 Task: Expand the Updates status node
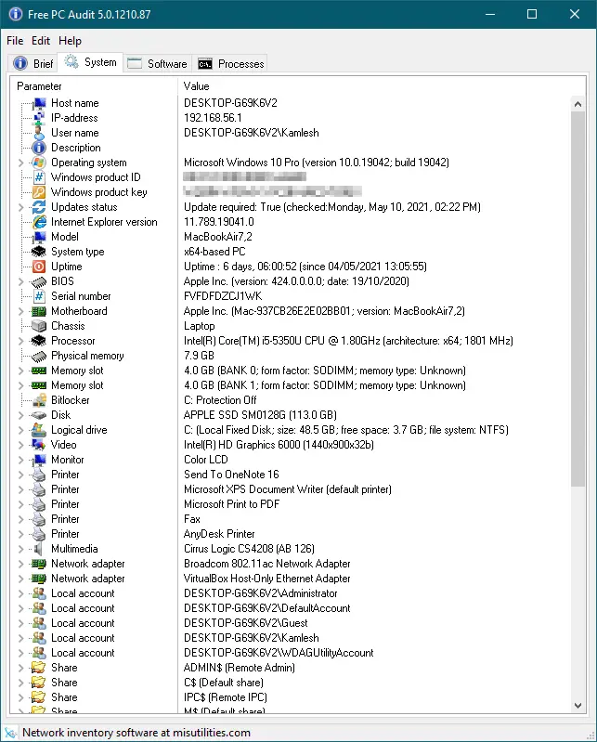pyautogui.click(x=20, y=207)
